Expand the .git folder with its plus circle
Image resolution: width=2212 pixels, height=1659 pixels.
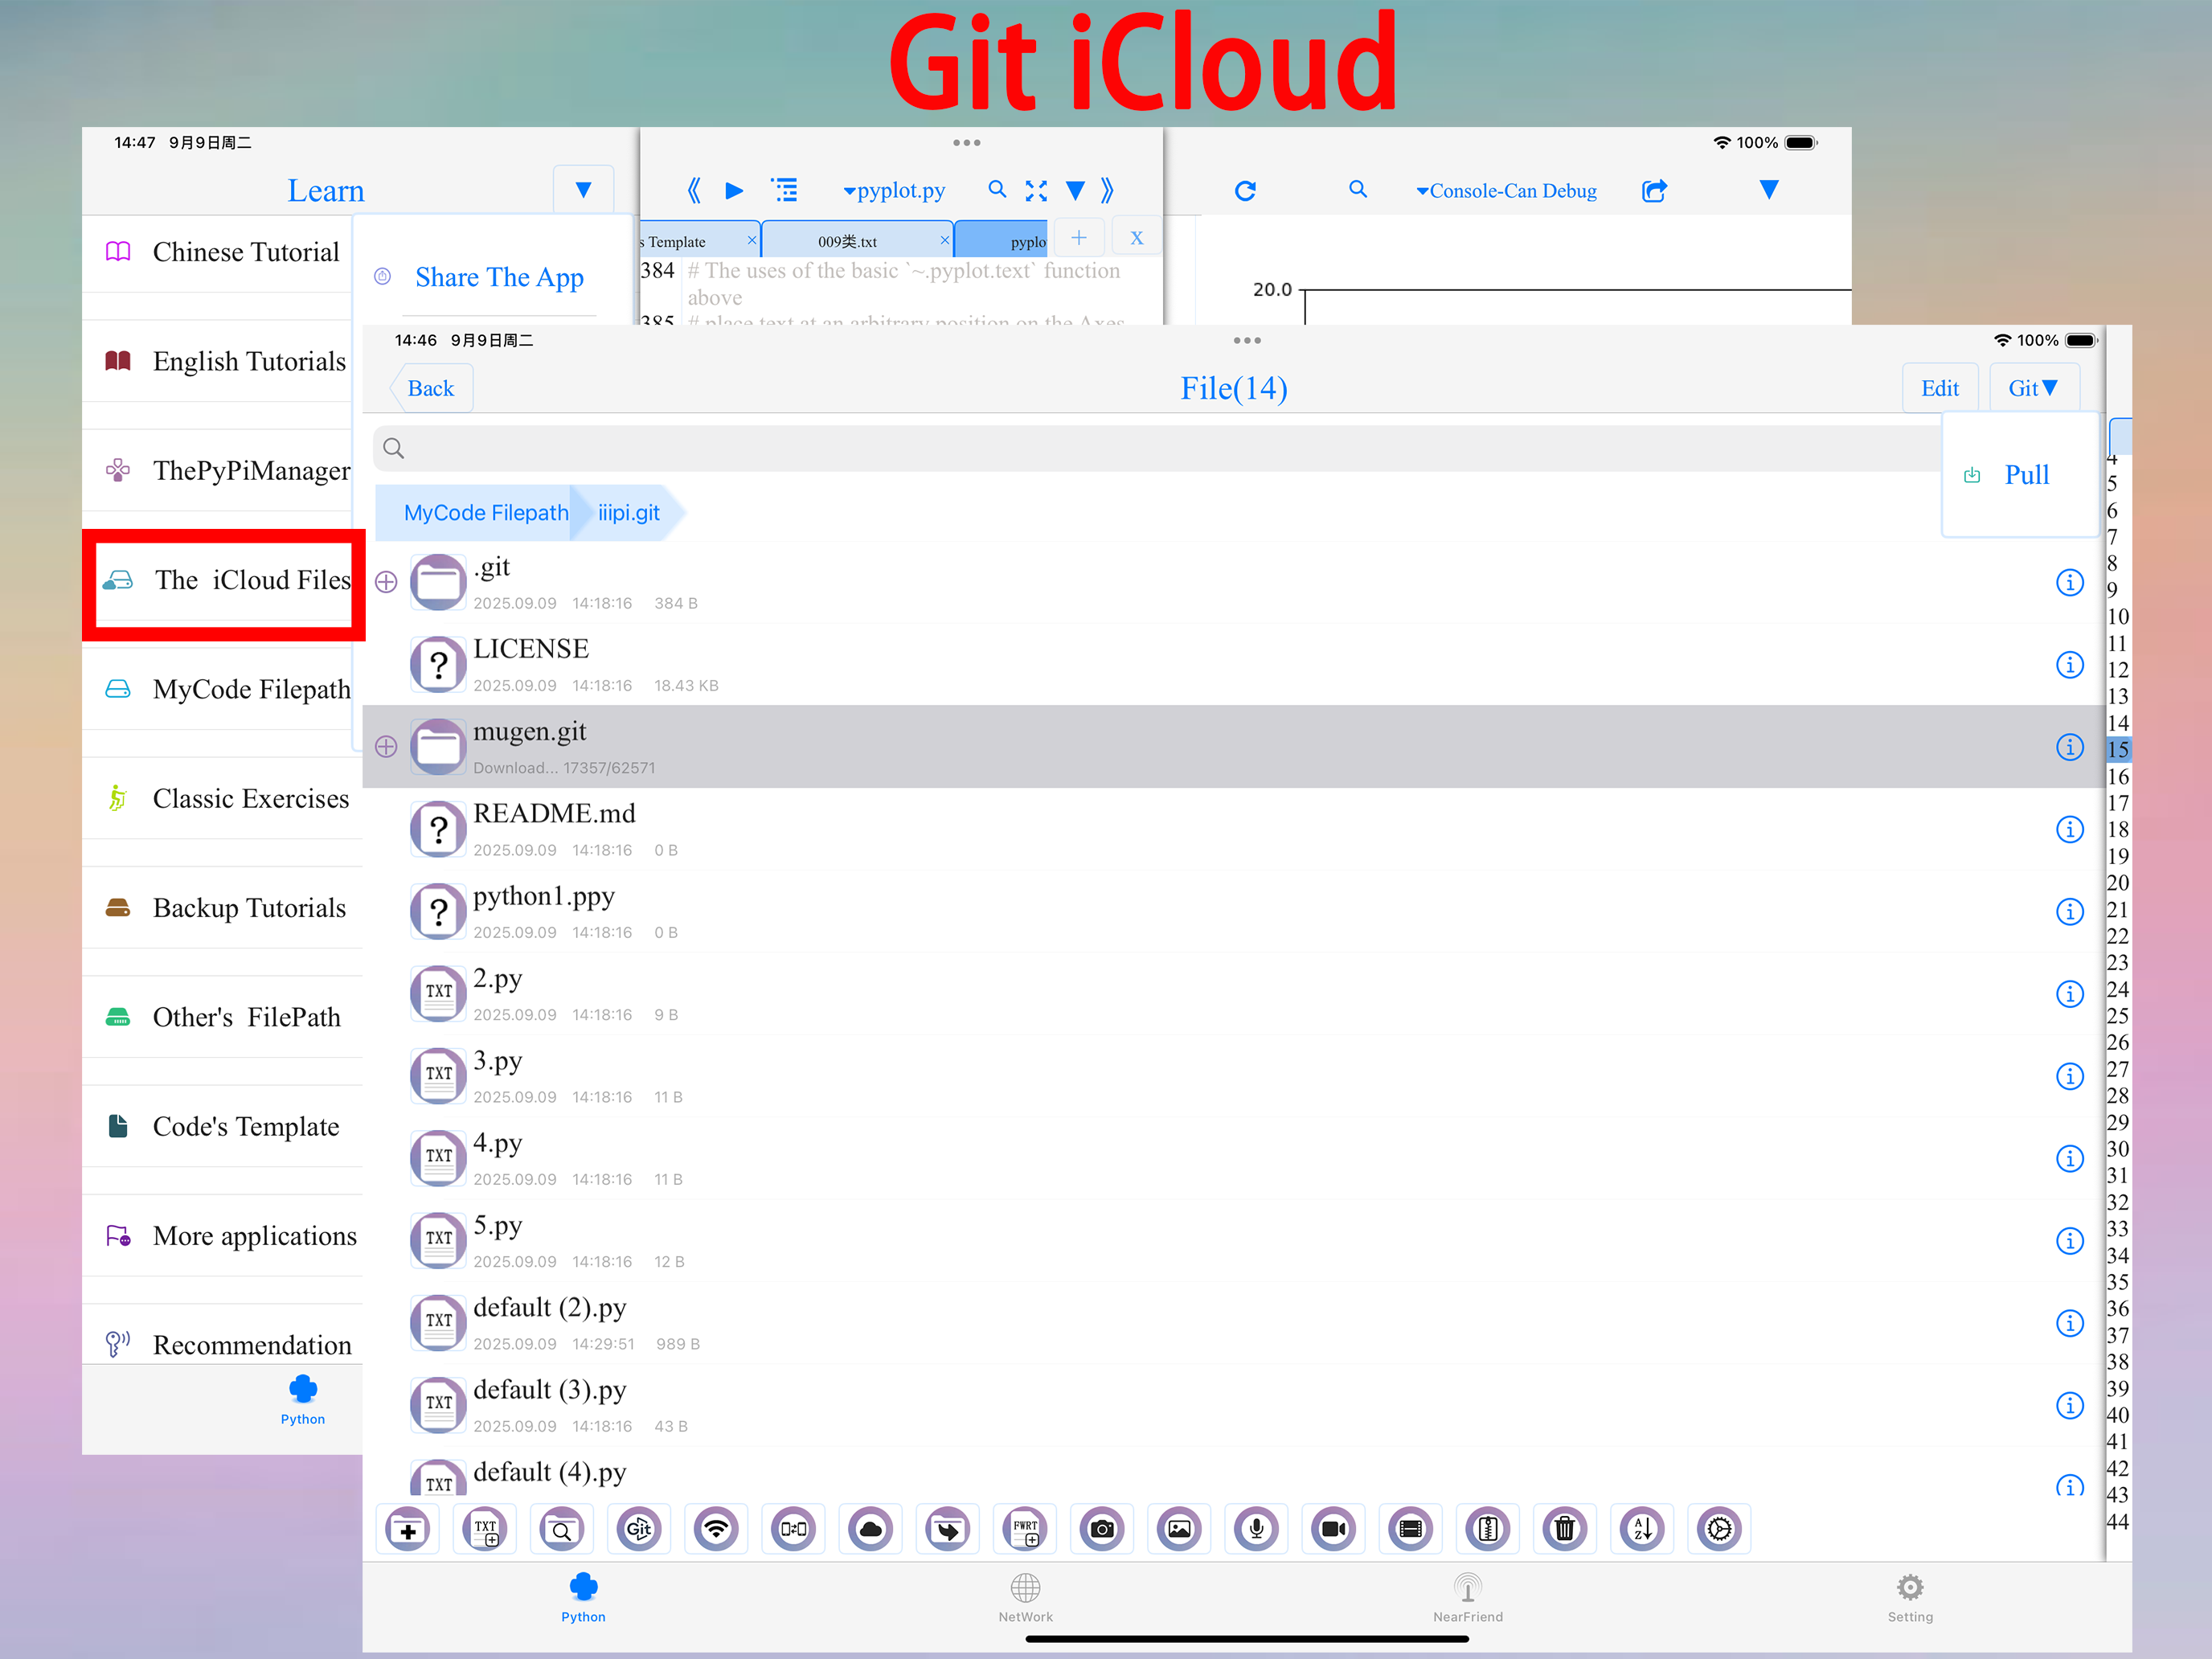point(386,582)
